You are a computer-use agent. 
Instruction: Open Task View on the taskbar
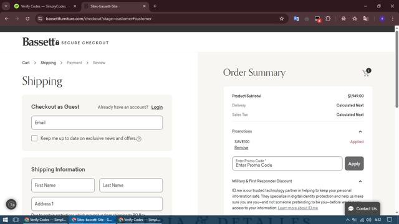(x=16, y=220)
